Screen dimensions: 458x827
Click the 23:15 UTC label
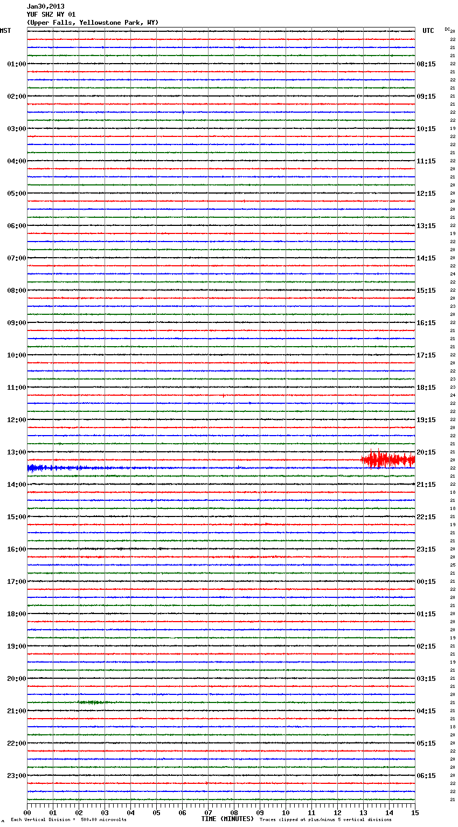[426, 549]
